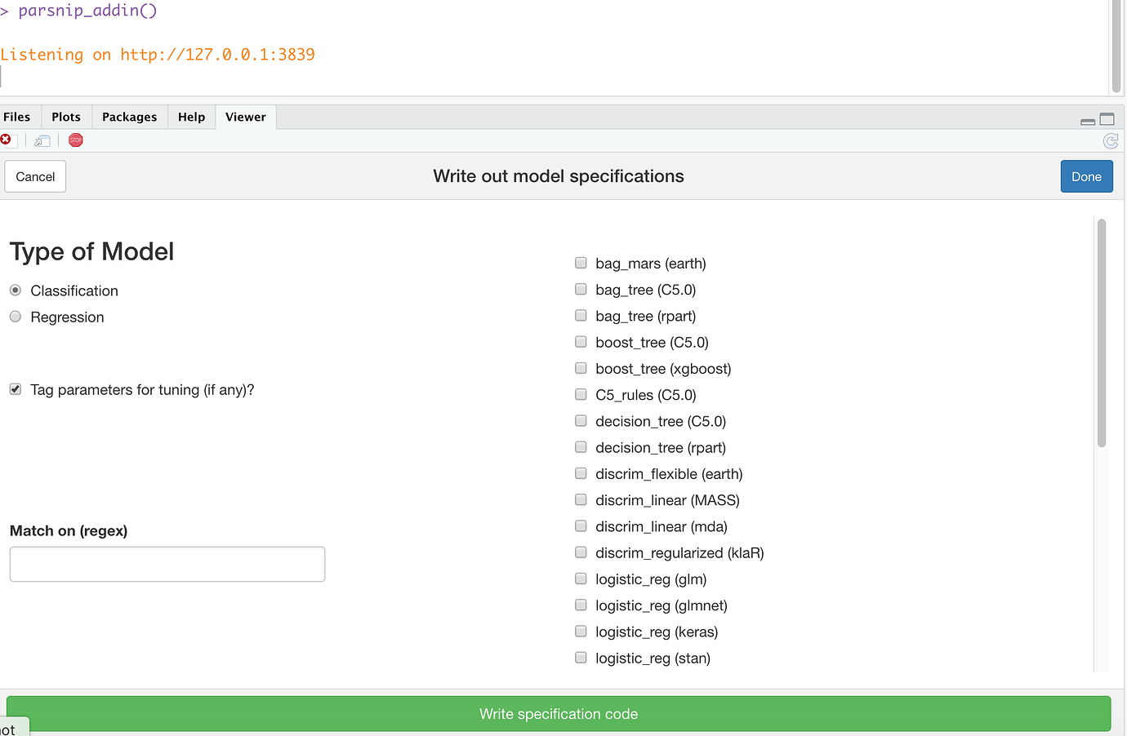The width and height of the screenshot is (1127, 736).
Task: Check the bag_mars (earth) model
Action: (x=581, y=262)
